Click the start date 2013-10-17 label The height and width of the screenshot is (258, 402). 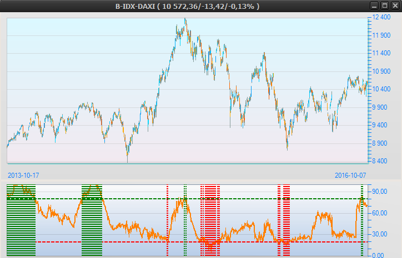tap(23, 176)
